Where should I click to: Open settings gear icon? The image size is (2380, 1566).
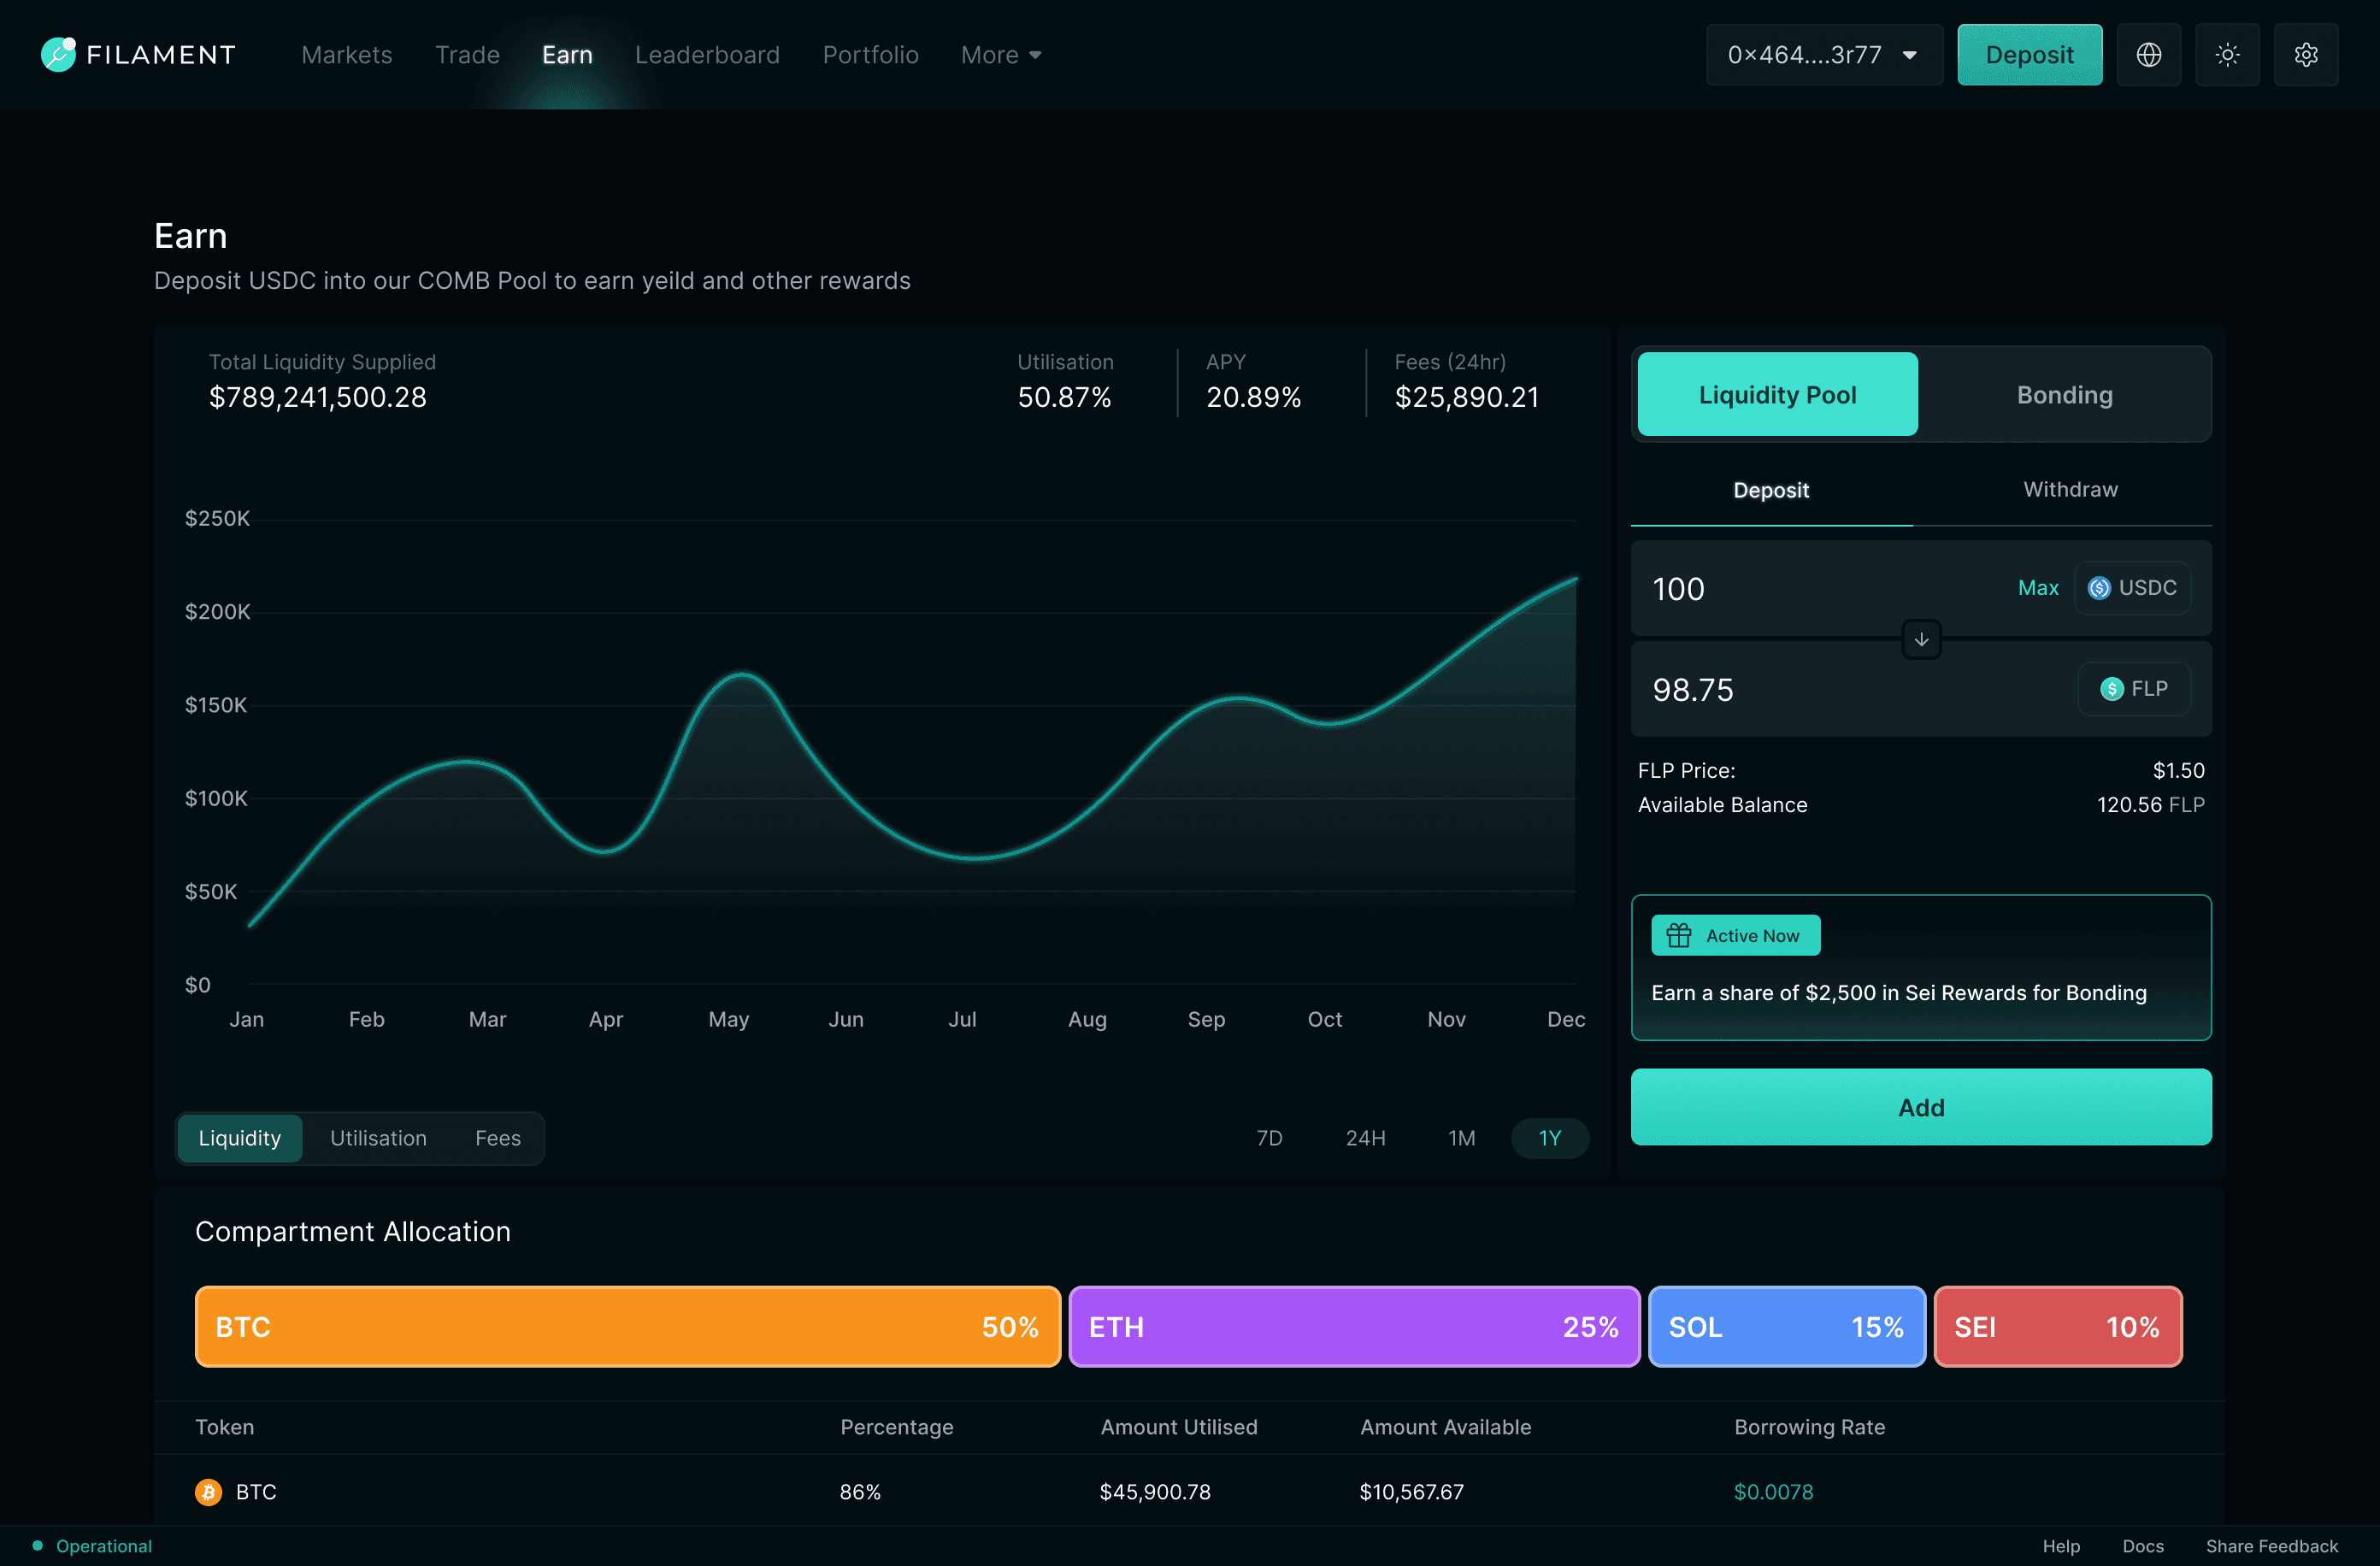tap(2306, 55)
